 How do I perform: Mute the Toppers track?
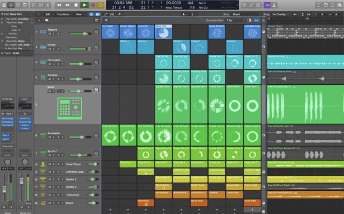(49, 35)
